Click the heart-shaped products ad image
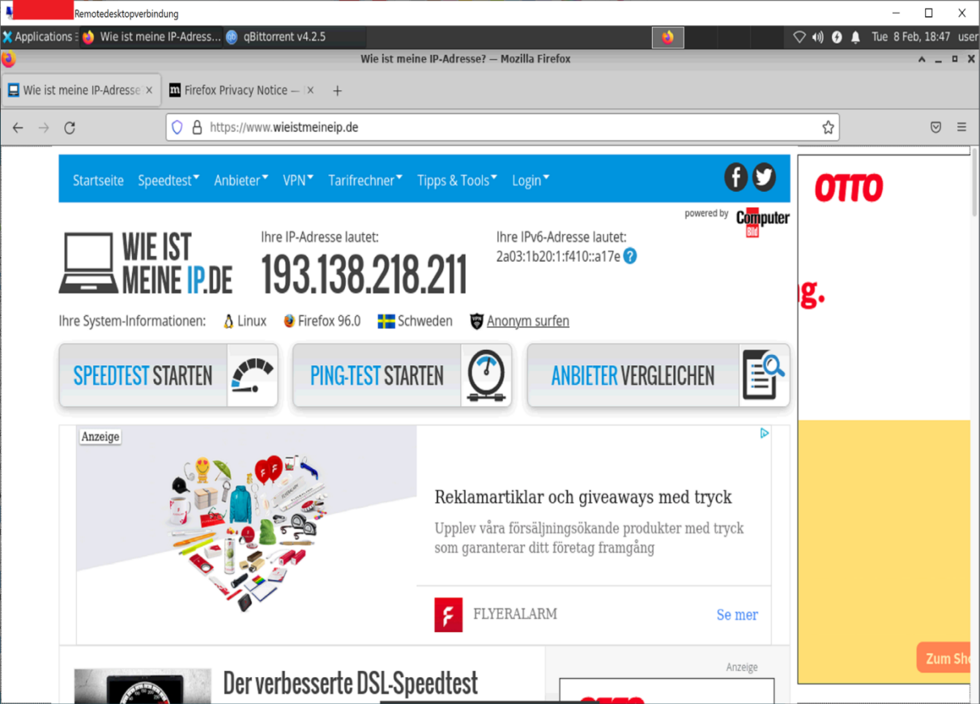The image size is (980, 704). (247, 534)
